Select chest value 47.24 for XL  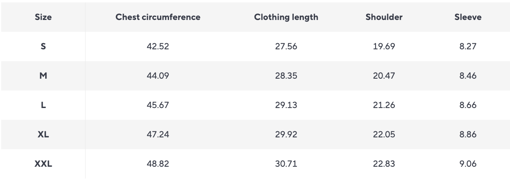[x=158, y=135]
